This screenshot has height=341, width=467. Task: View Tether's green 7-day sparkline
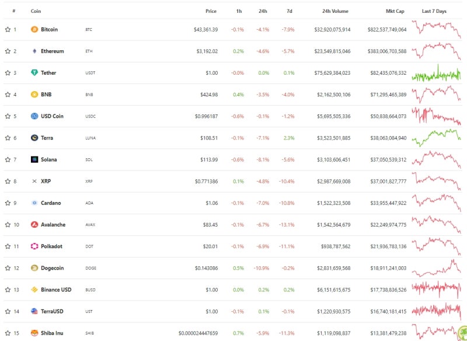pos(436,73)
